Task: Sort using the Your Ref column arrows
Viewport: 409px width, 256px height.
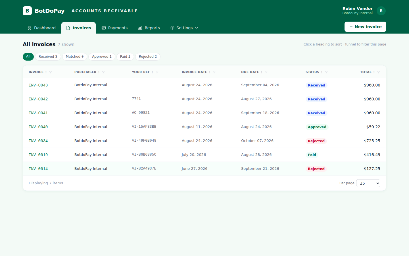Action: click(153, 72)
